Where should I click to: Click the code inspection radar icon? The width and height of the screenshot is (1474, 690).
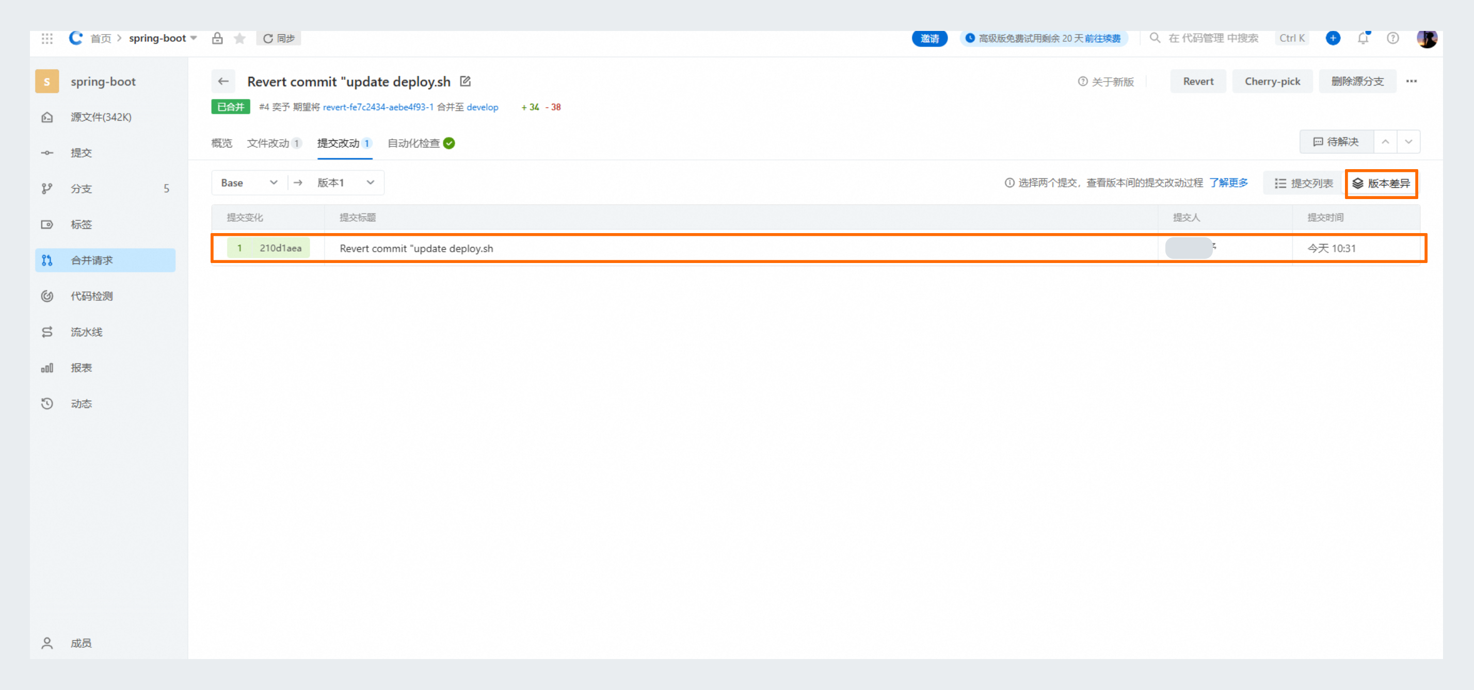tap(47, 296)
